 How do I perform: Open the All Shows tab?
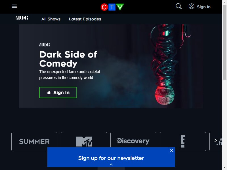point(51,19)
